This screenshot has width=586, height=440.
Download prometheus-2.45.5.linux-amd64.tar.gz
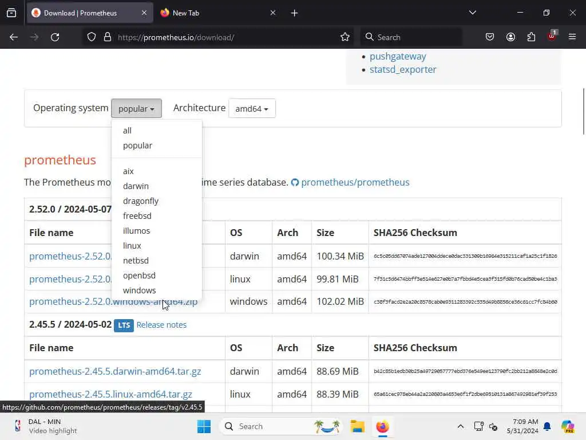(110, 394)
